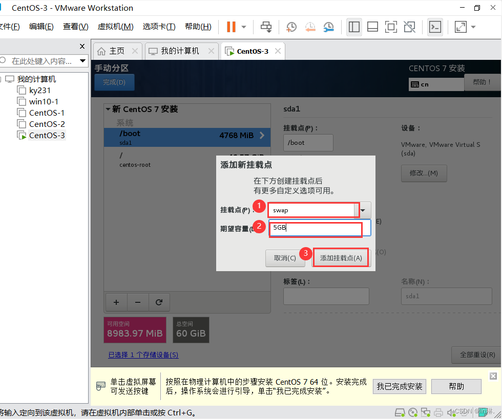Click the stretch guest display icon
Screen dimensions: 502x419
(461, 27)
